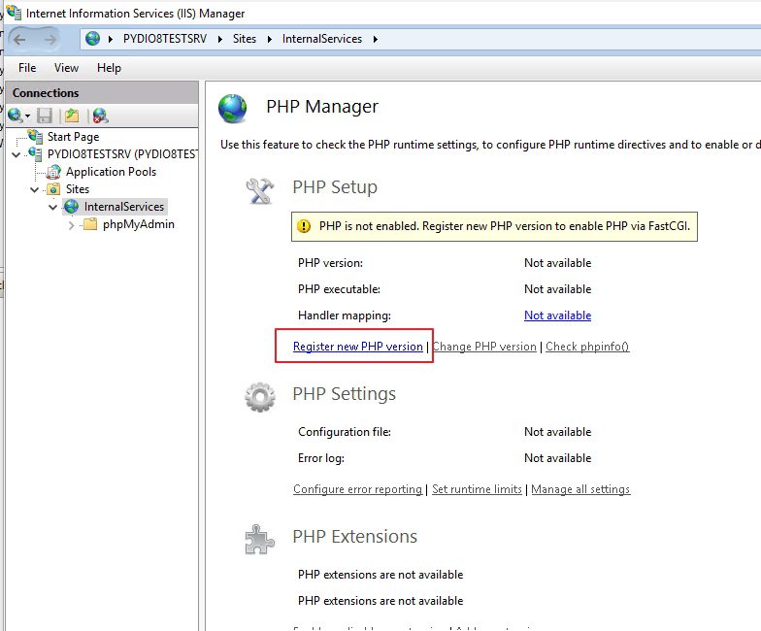Click the PHP Setup tools icon
761x631 pixels.
pyautogui.click(x=260, y=190)
